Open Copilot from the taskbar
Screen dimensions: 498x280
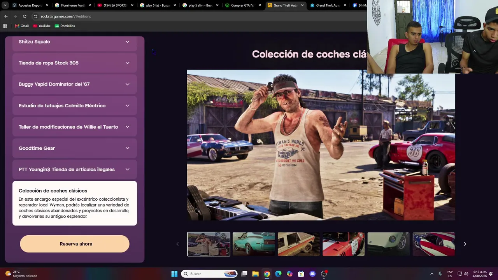point(289,274)
